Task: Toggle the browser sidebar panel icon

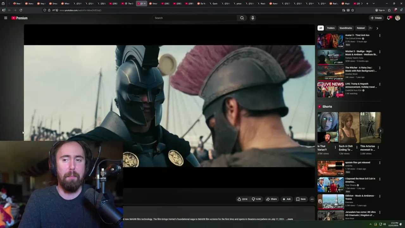Action: coord(4,10)
